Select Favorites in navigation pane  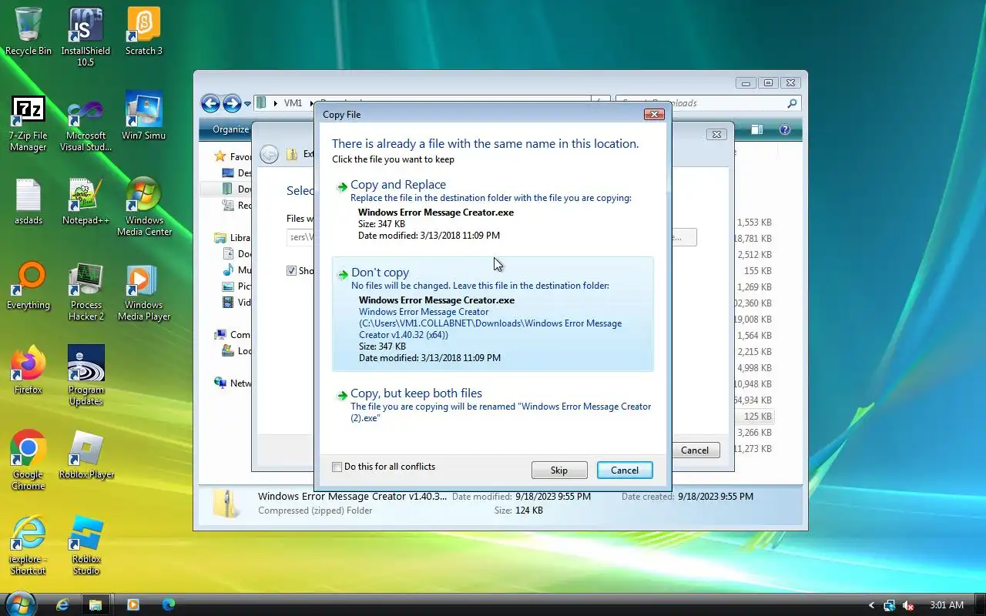point(233,156)
